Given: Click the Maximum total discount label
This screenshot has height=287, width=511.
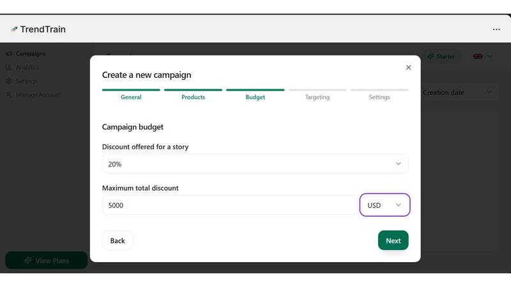Looking at the screenshot, I should pos(140,188).
